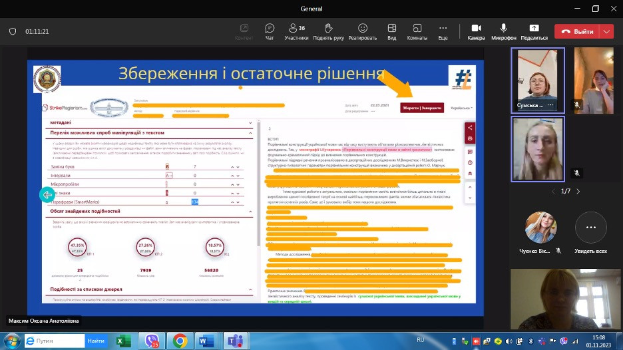This screenshot has width=623, height=350.
Task: Toggle the camera on or off
Action: click(476, 31)
